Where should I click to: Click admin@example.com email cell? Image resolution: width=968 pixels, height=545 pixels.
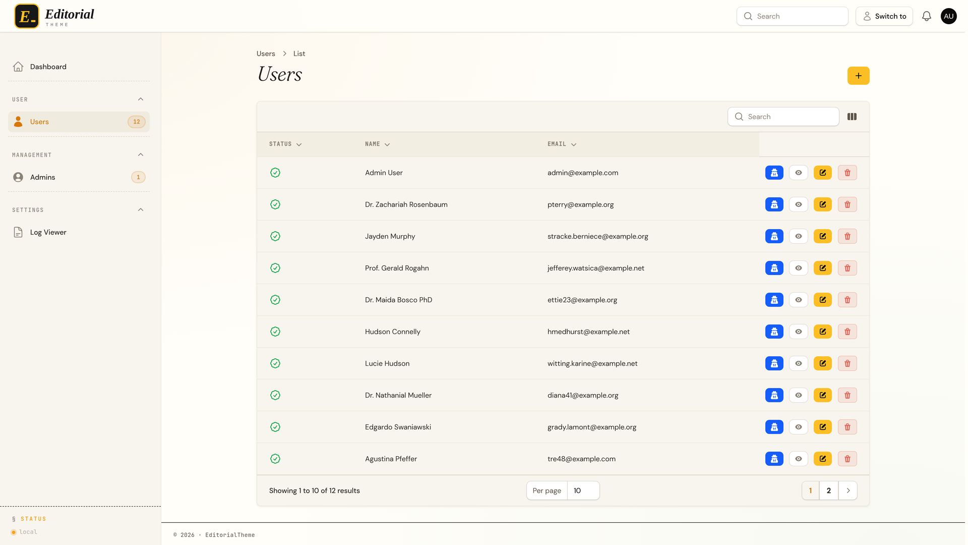[582, 173]
